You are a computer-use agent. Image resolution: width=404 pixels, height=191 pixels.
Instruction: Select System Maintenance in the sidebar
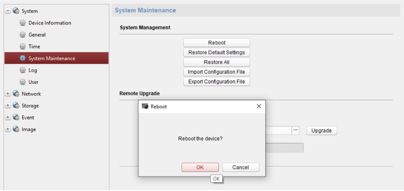(x=52, y=58)
